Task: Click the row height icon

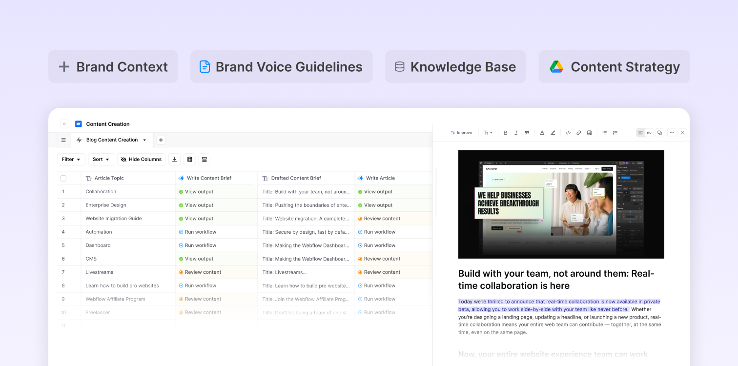Action: tap(204, 160)
